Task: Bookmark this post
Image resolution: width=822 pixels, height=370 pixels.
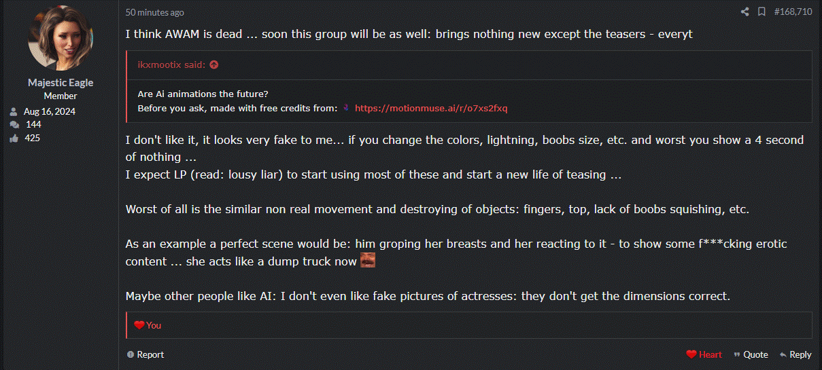Action: tap(761, 12)
